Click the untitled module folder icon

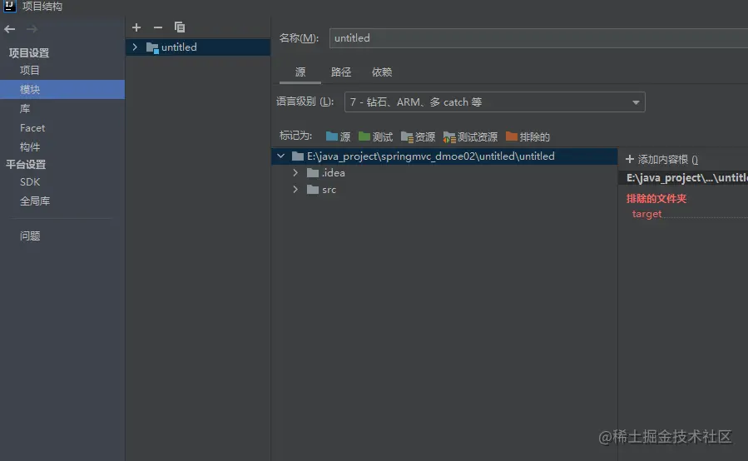(152, 47)
